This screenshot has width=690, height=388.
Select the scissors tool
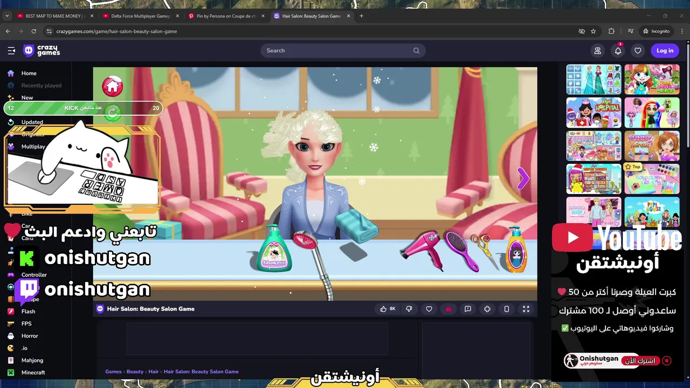484,251
